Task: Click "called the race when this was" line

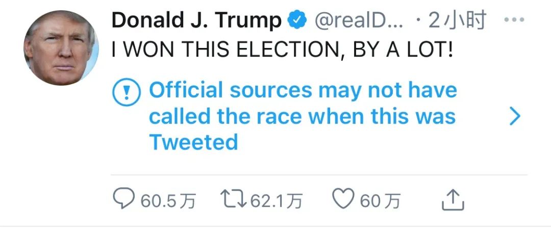Action: pos(302,117)
